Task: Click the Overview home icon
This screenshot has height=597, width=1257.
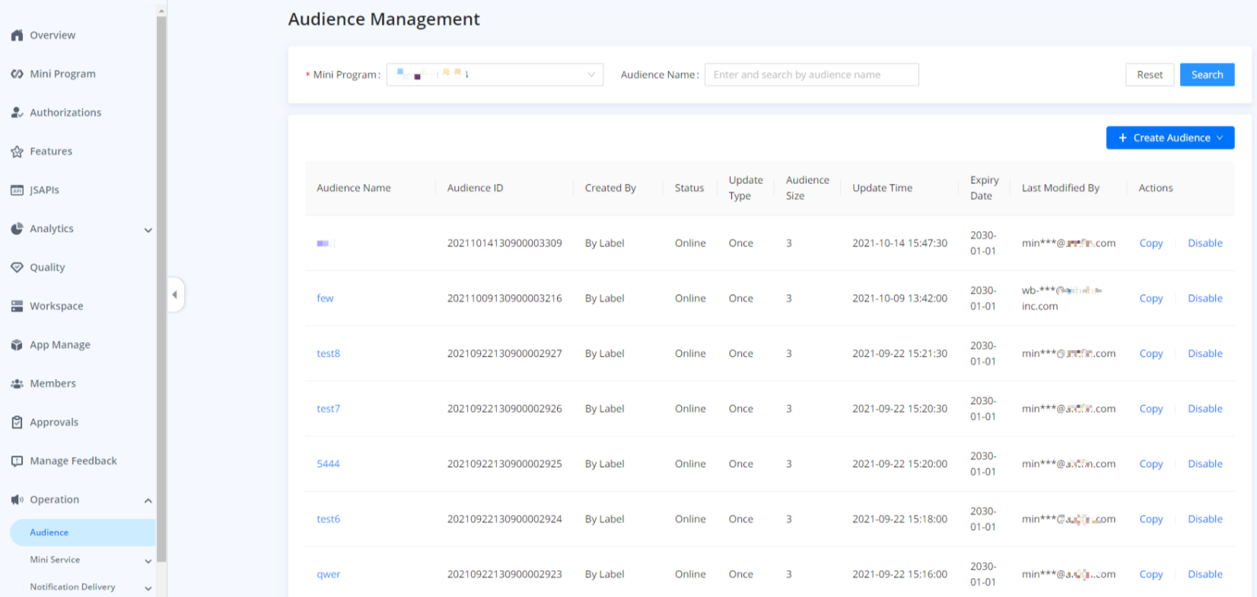Action: [x=17, y=35]
